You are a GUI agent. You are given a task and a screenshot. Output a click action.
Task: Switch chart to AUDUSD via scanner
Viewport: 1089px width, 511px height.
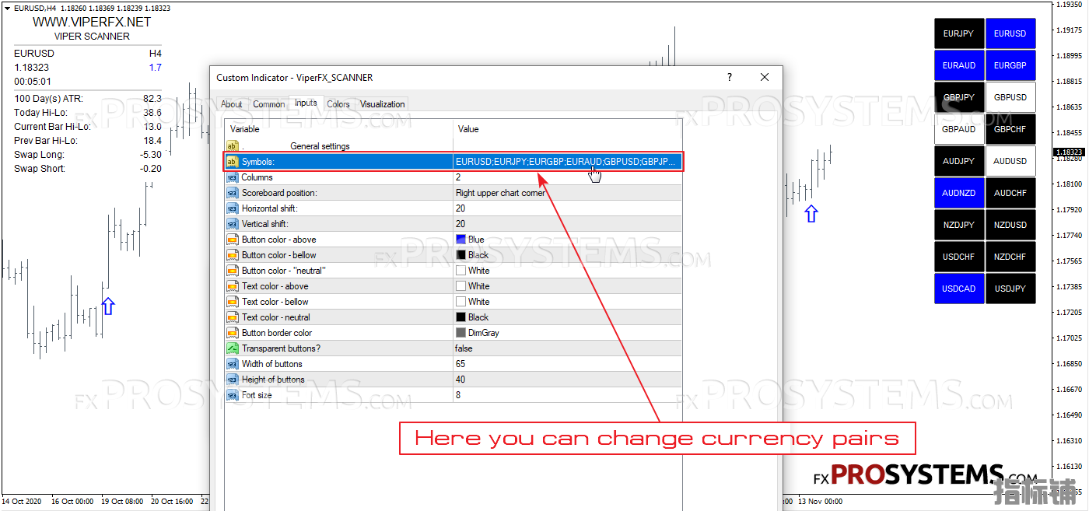coord(1010,162)
